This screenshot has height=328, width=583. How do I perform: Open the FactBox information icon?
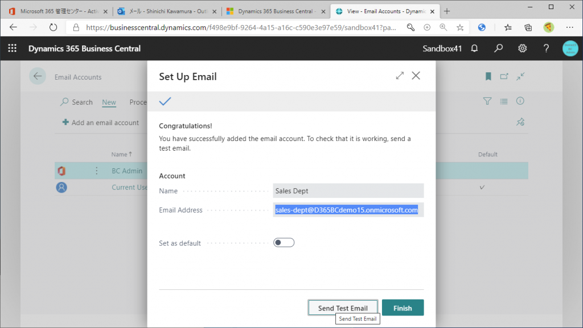click(520, 101)
